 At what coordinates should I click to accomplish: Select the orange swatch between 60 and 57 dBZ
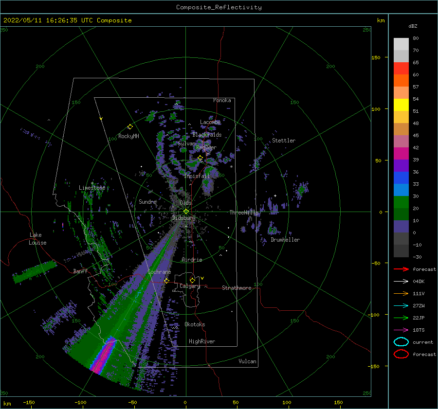pyautogui.click(x=401, y=81)
